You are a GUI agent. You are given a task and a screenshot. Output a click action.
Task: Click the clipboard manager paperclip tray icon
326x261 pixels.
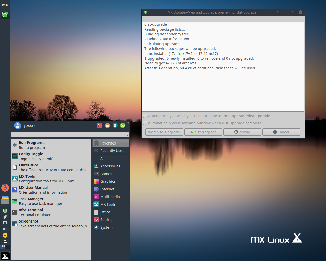tap(5, 217)
